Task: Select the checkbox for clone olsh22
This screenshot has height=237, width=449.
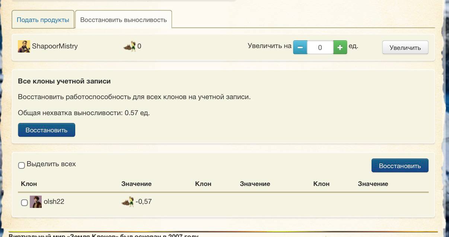Action: [25, 202]
